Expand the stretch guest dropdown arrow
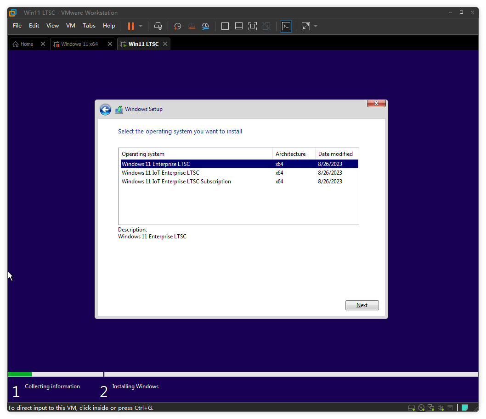This screenshot has height=419, width=486. 316,26
